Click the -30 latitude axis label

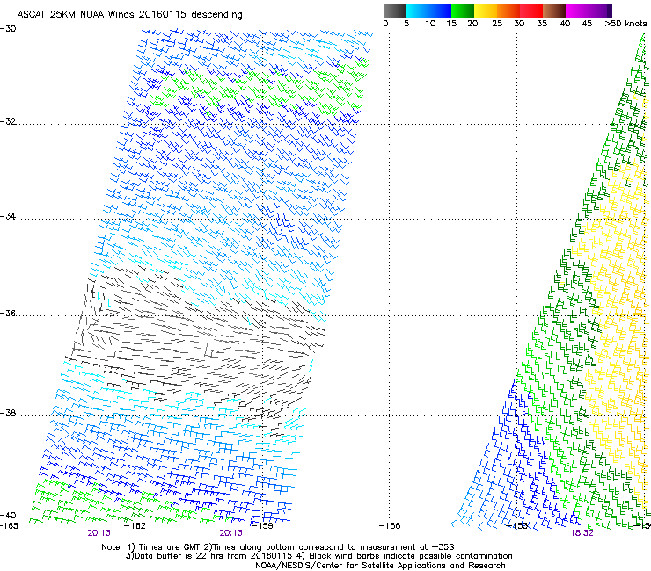(x=8, y=29)
